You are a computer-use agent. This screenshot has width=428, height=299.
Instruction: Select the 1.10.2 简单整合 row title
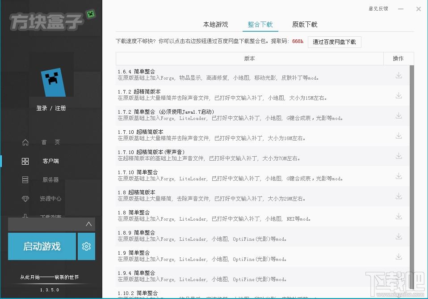click(138, 293)
